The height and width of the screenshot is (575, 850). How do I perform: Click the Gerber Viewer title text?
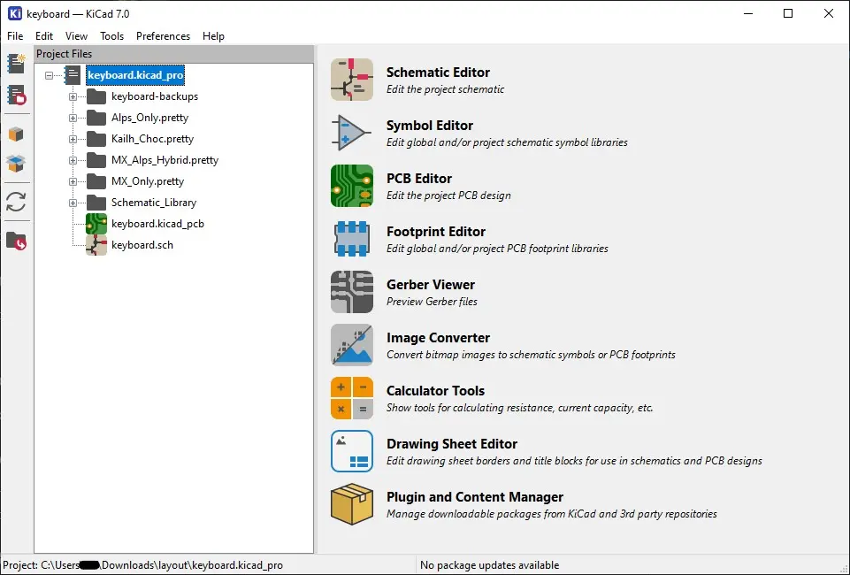[x=431, y=285]
